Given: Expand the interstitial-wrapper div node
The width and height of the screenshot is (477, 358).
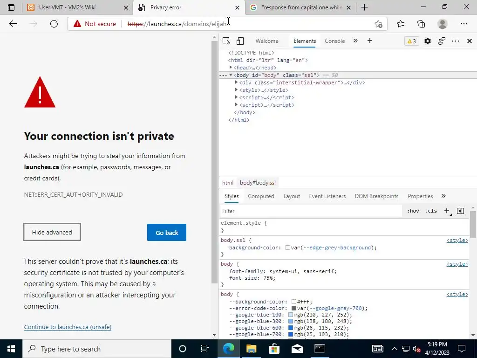Looking at the screenshot, I should coord(236,83).
